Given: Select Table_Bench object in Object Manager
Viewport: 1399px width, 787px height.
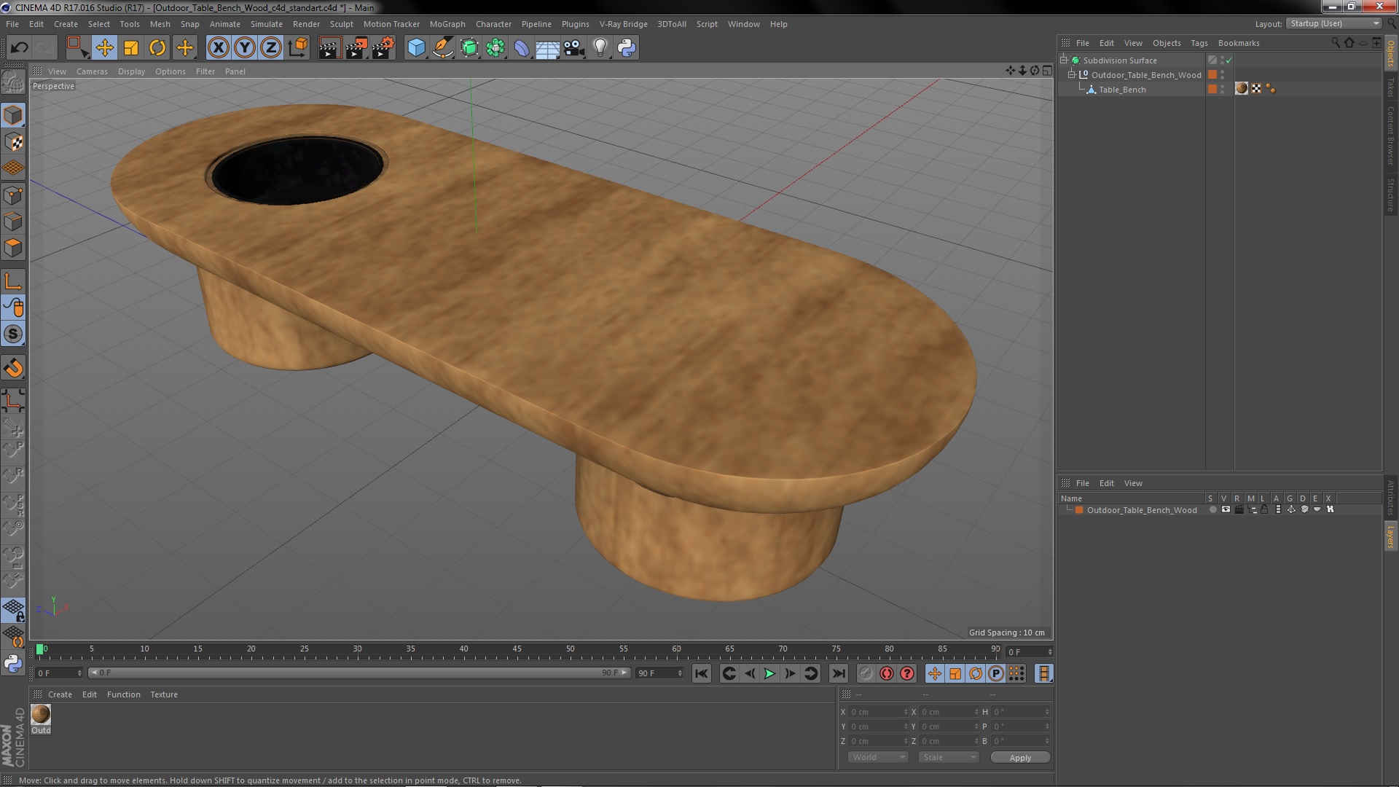Looking at the screenshot, I should 1122,90.
